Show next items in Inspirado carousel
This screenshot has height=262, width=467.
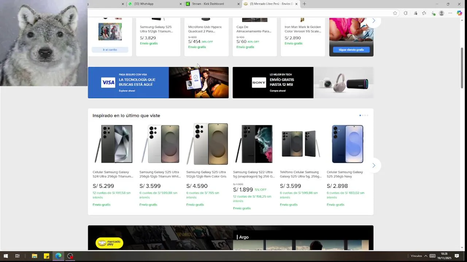(x=374, y=166)
